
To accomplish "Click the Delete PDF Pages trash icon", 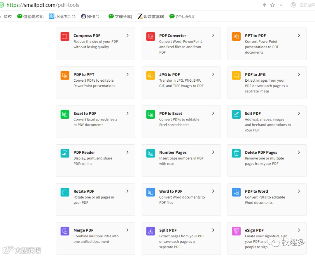I will point(236,153).
